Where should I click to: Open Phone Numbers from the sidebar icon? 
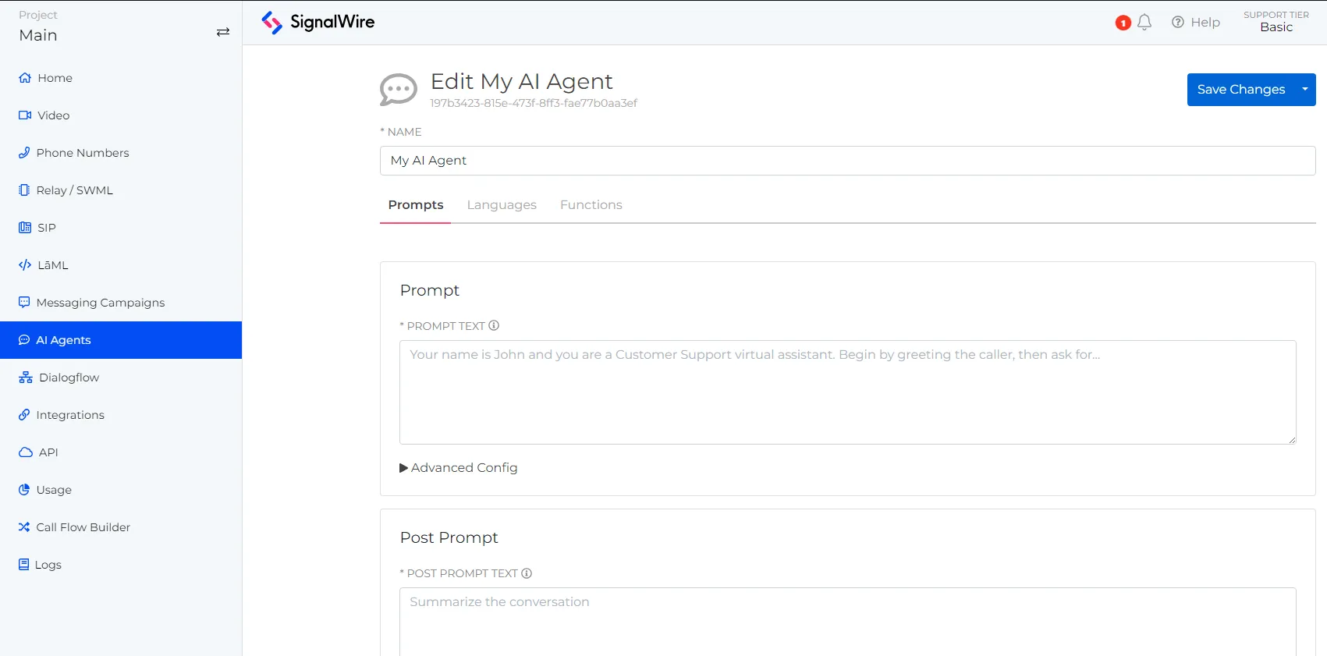tap(24, 152)
